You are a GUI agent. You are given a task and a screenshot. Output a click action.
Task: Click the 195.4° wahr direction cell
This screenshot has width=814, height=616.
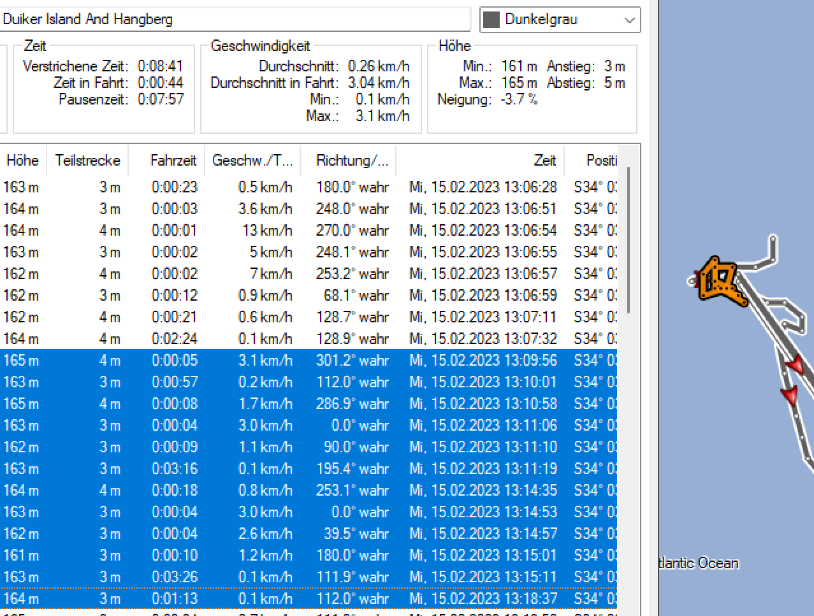pyautogui.click(x=352, y=469)
